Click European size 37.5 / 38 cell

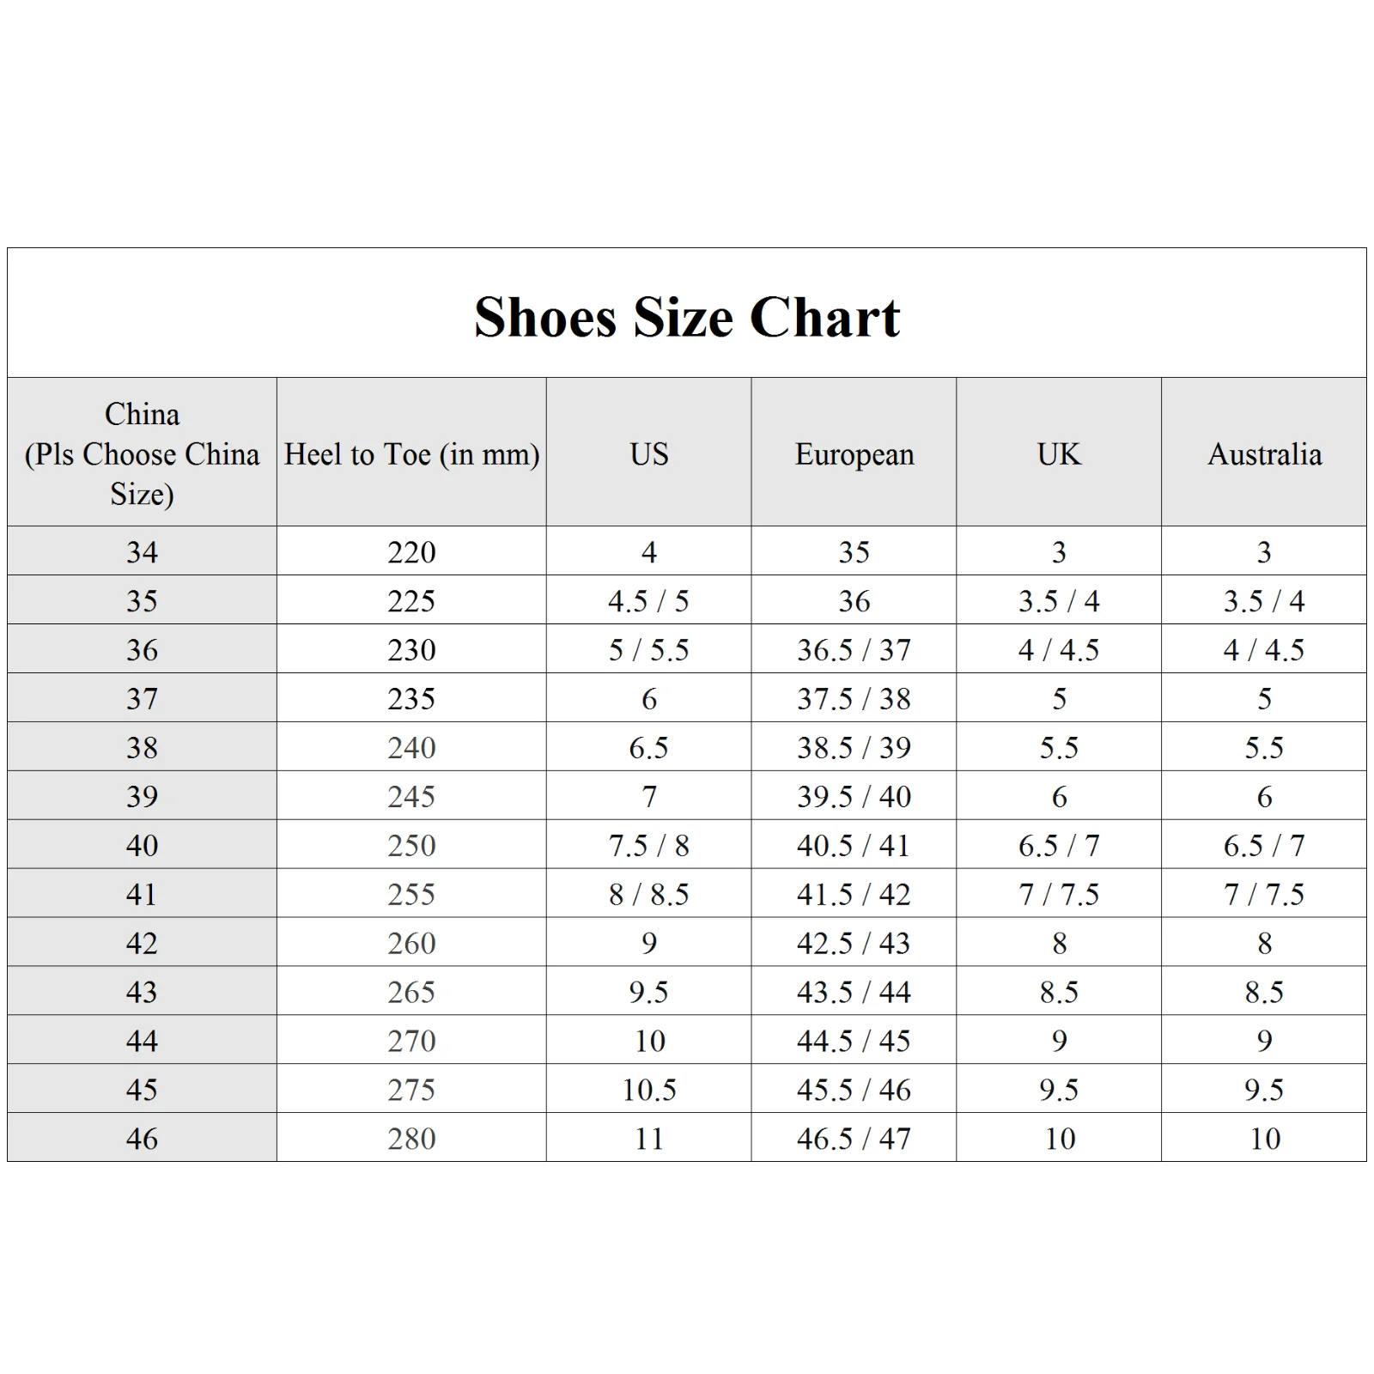click(854, 698)
